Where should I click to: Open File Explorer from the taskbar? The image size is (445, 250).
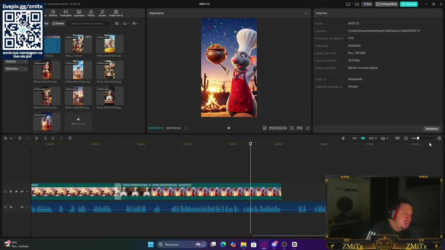tap(243, 244)
